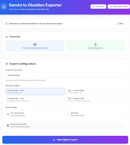Open the How to Use guide
This screenshot has height=145, width=130.
(98, 7)
